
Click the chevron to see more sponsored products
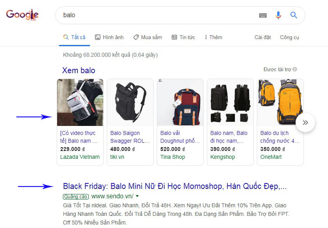[305, 122]
